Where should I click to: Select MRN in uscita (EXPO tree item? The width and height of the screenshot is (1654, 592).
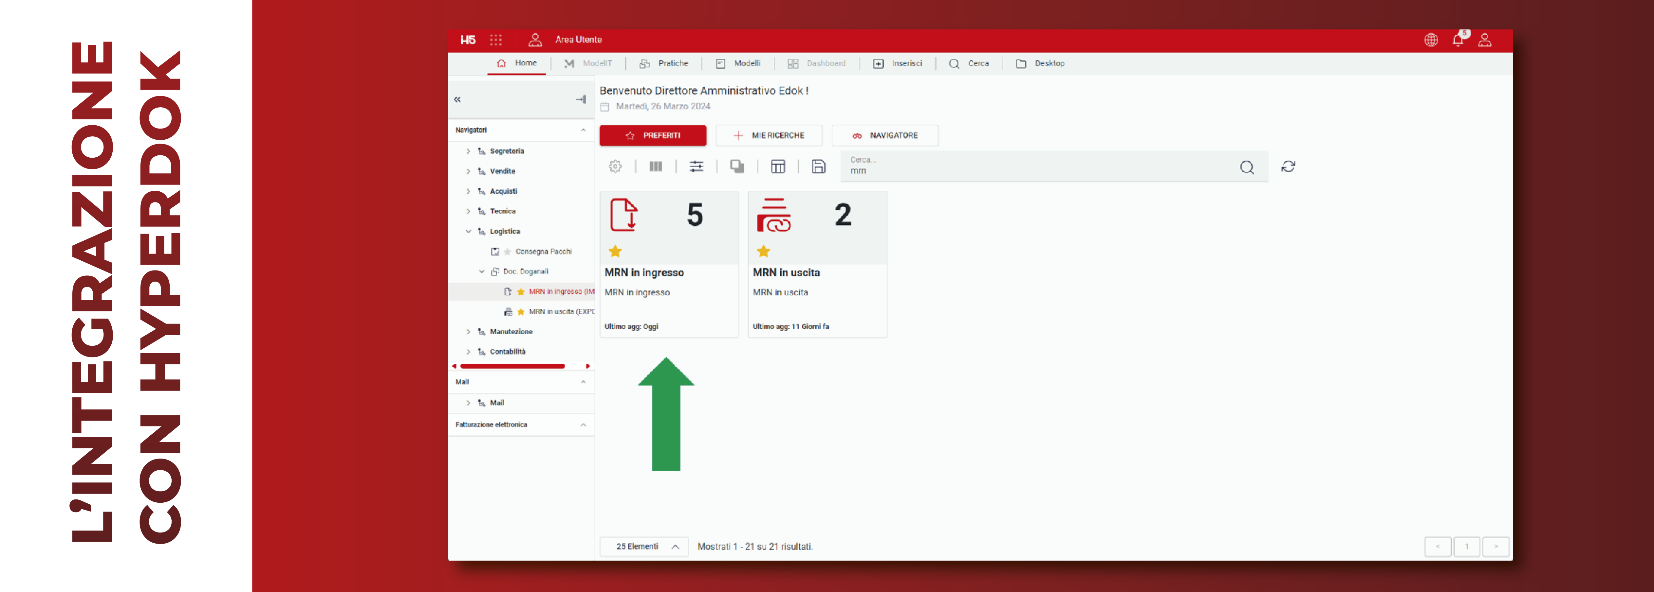click(561, 312)
